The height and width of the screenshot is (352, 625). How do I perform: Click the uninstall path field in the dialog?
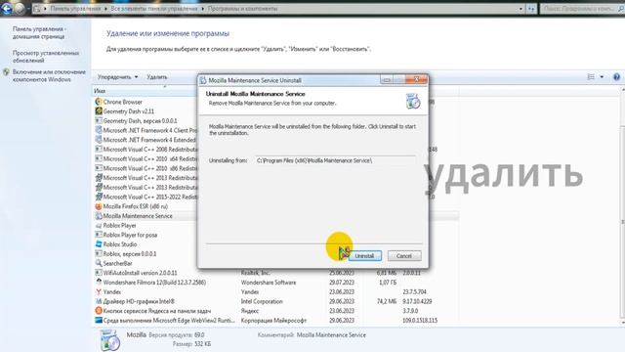(335, 160)
